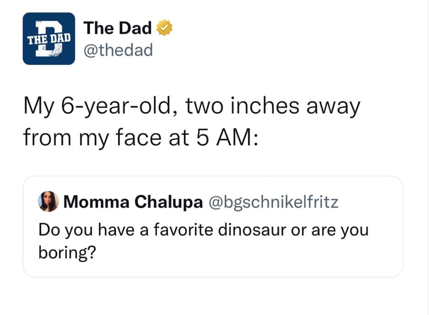The width and height of the screenshot is (430, 315).
Task: Open the Momma Chalupa display name
Action: 133,202
